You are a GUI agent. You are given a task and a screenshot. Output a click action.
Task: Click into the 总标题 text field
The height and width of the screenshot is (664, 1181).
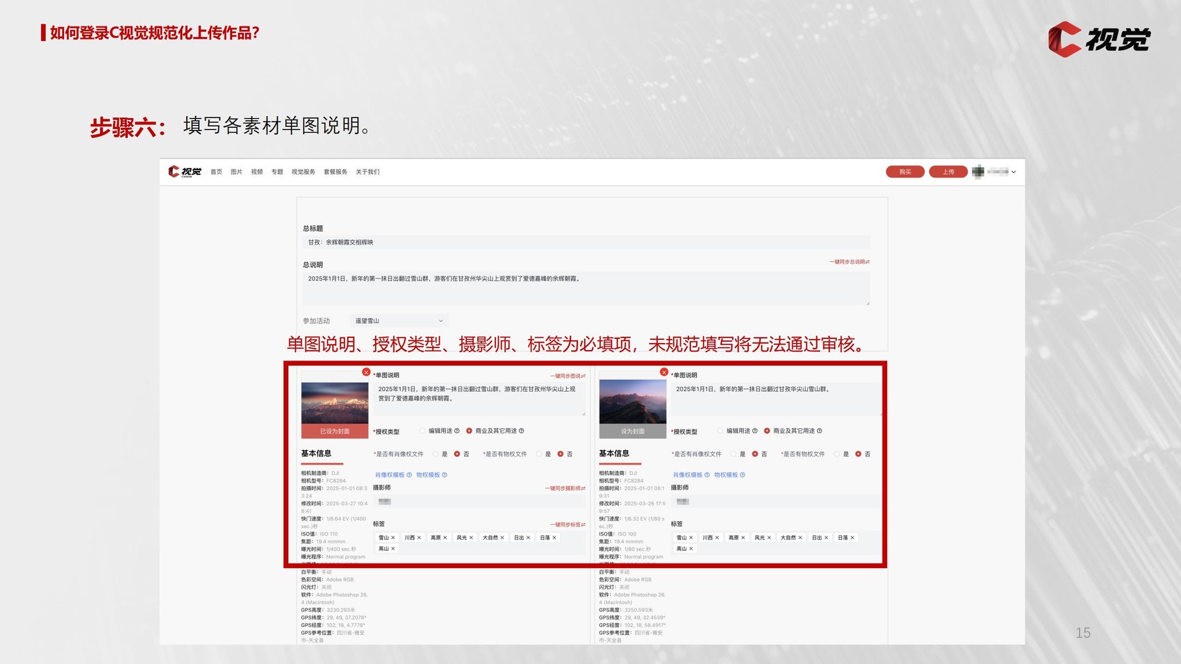[585, 242]
